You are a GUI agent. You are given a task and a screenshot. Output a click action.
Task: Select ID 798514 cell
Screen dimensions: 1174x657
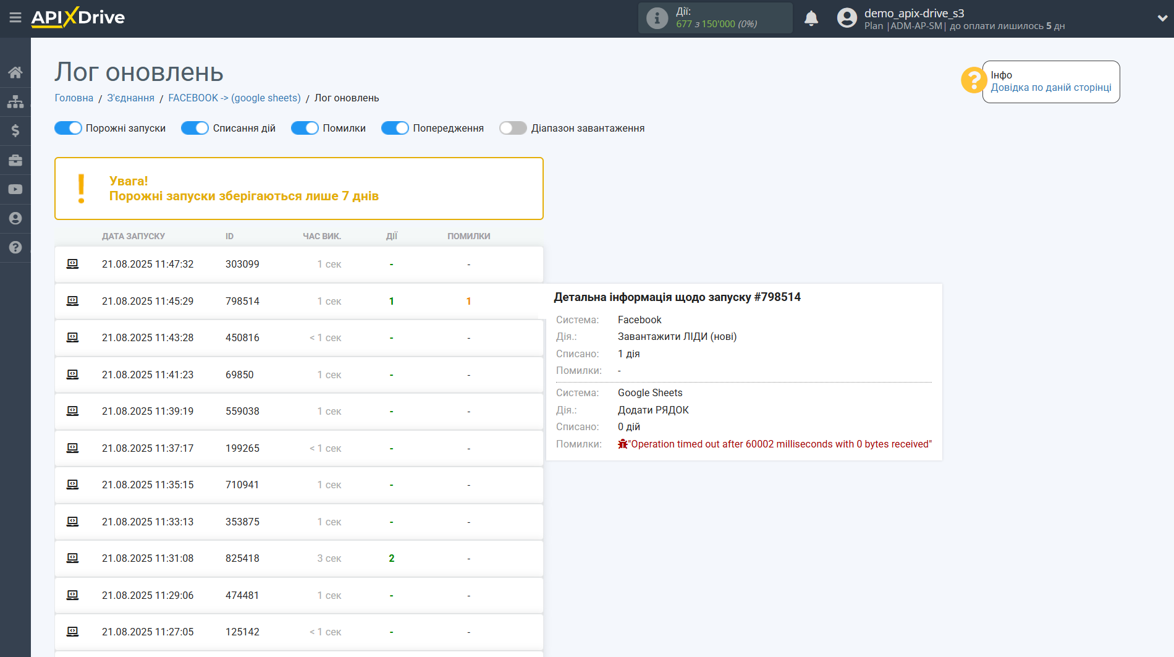242,301
